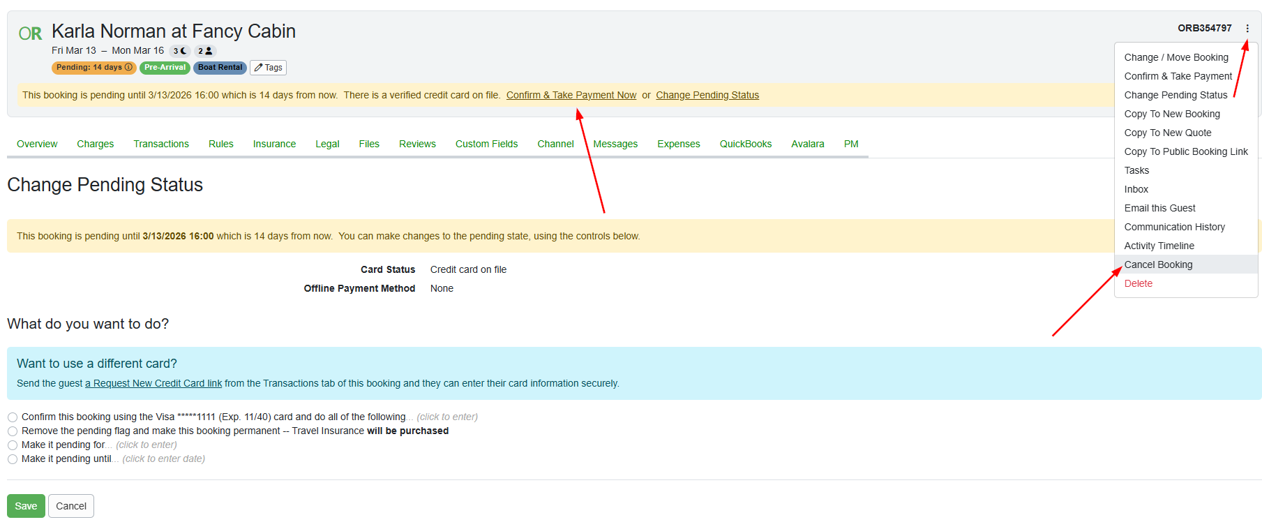Open Communication History menu item
Screen dimensions: 1262x529
1186,227
